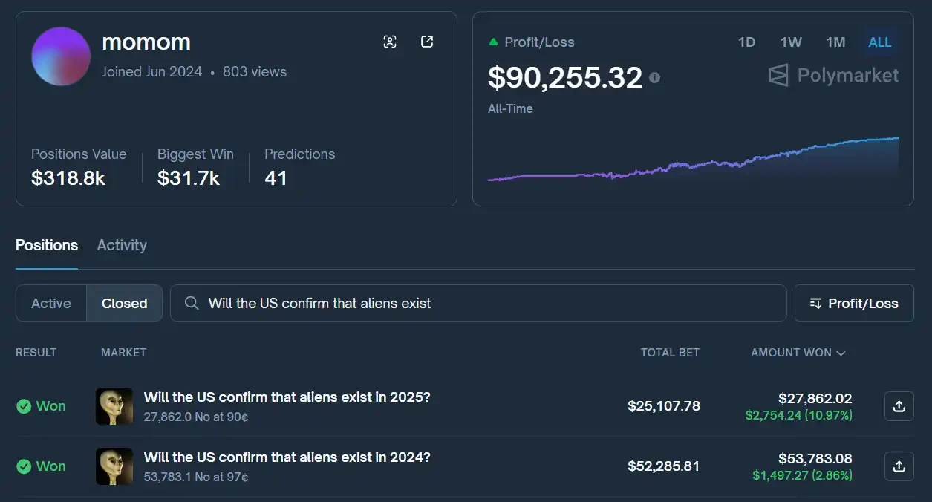Open the QR code profile scanner icon
The width and height of the screenshot is (932, 502).
(x=390, y=42)
